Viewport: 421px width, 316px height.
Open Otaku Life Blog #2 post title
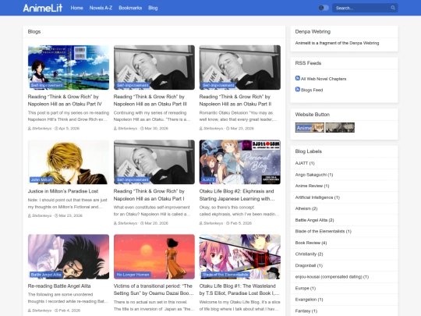[x=237, y=195]
